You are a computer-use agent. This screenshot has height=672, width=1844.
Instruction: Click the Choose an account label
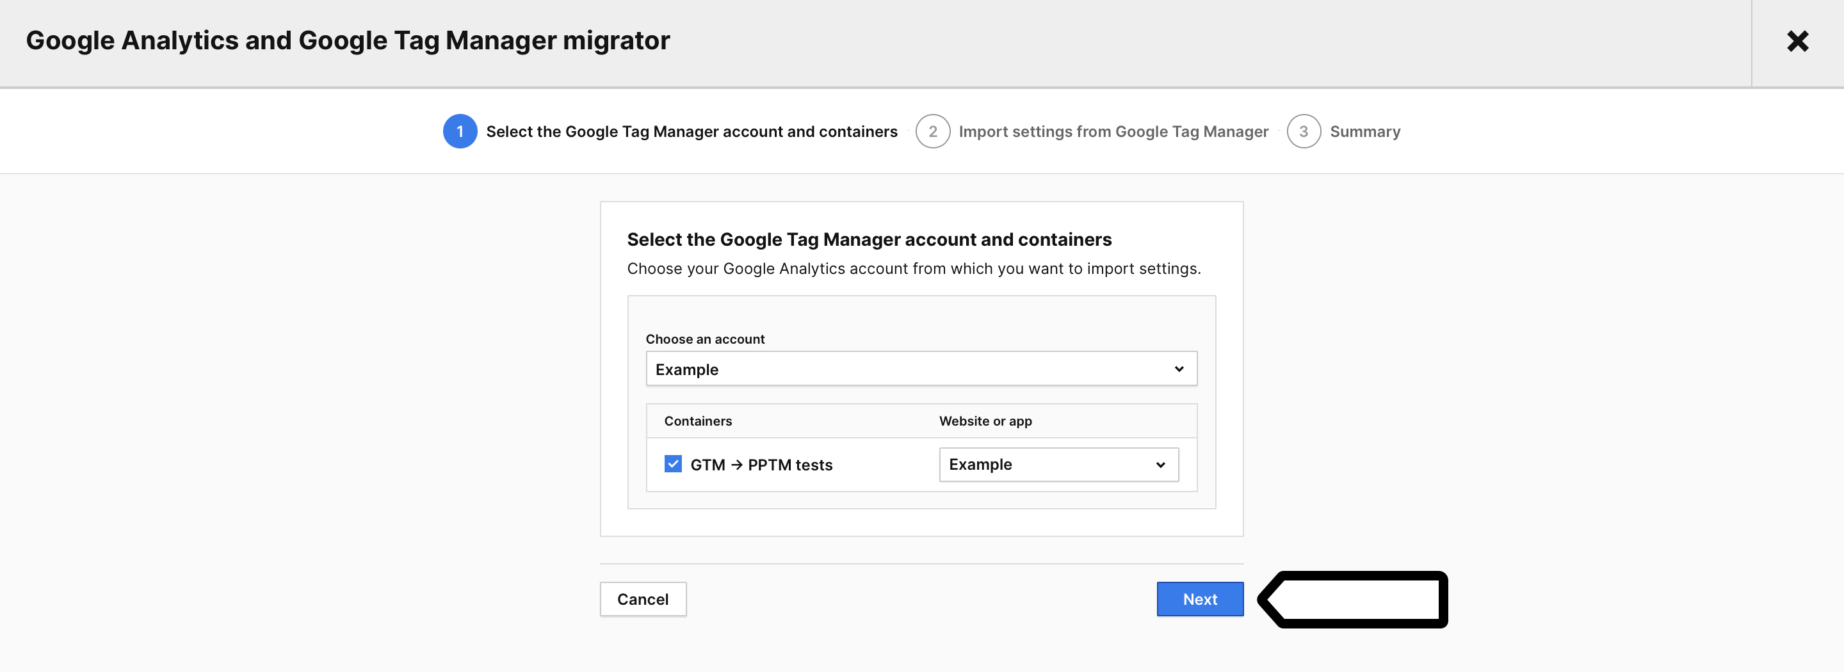pyautogui.click(x=705, y=339)
